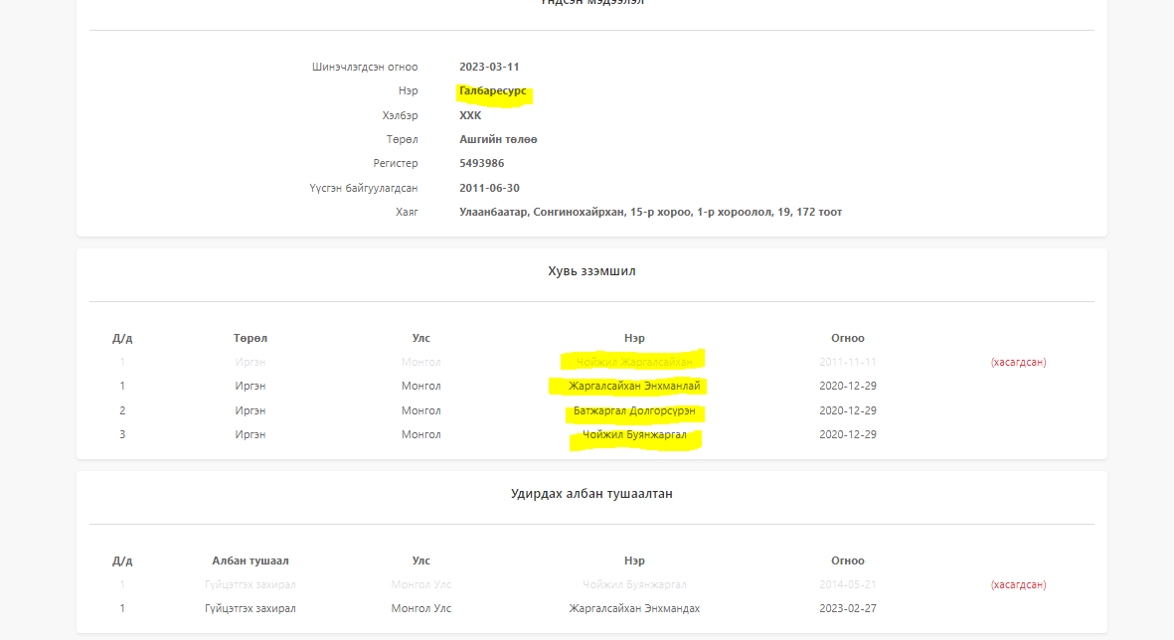
Task: Click the Албан тушаал column header
Action: pos(251,560)
